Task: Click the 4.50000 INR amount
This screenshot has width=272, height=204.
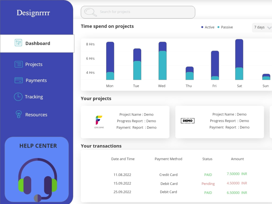Action: click(x=237, y=183)
